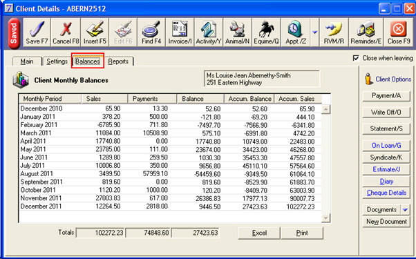Expand the toolbar dropdown arrow after Appt./Z
The width and height of the screenshot is (416, 259).
314,32
